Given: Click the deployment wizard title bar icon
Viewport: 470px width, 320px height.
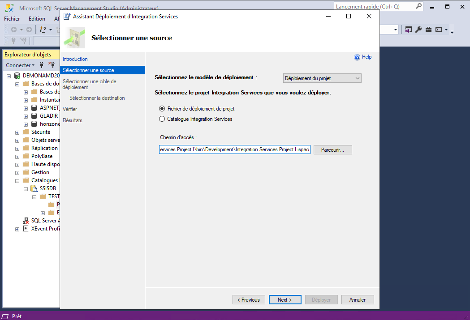Looking at the screenshot, I should pos(67,17).
